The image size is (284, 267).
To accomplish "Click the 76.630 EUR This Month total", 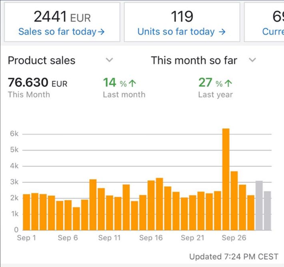I will pos(37,87).
